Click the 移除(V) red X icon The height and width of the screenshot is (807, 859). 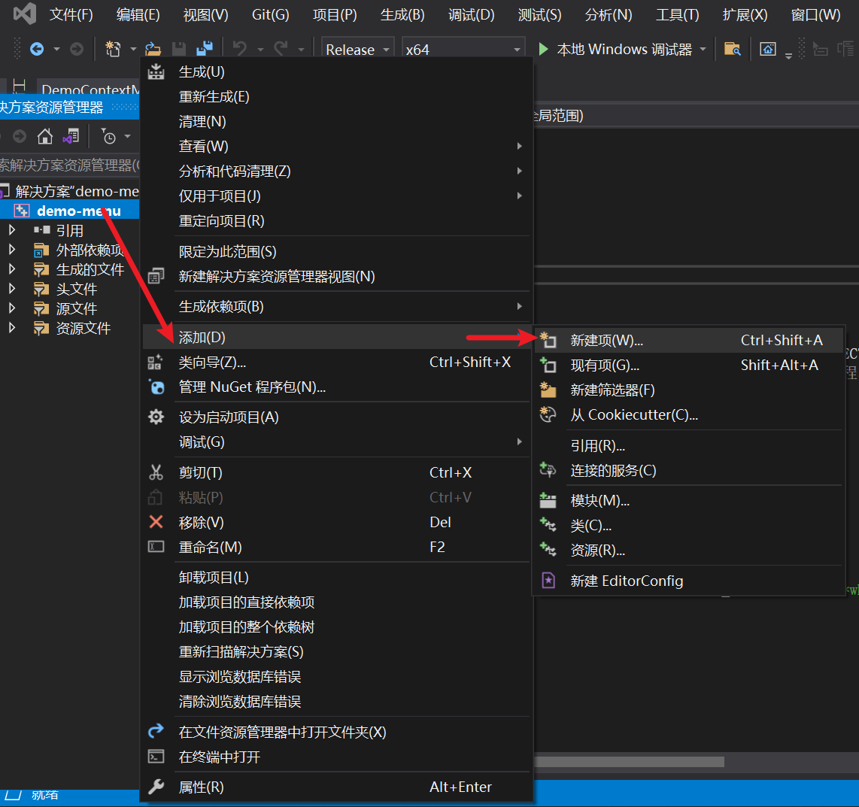[156, 522]
